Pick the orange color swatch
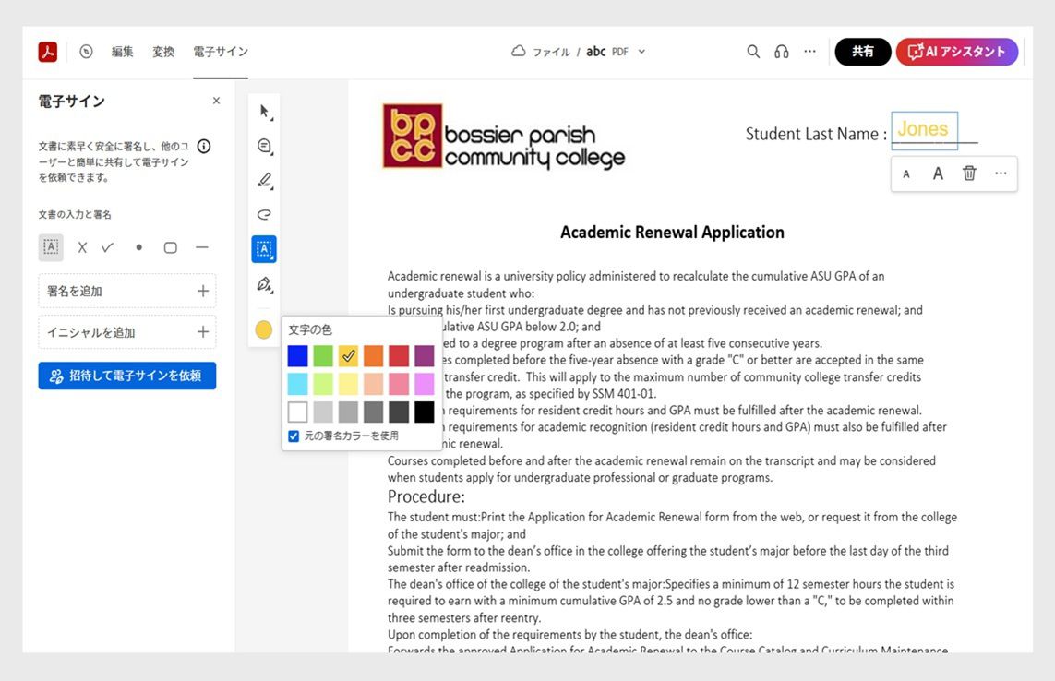 374,355
